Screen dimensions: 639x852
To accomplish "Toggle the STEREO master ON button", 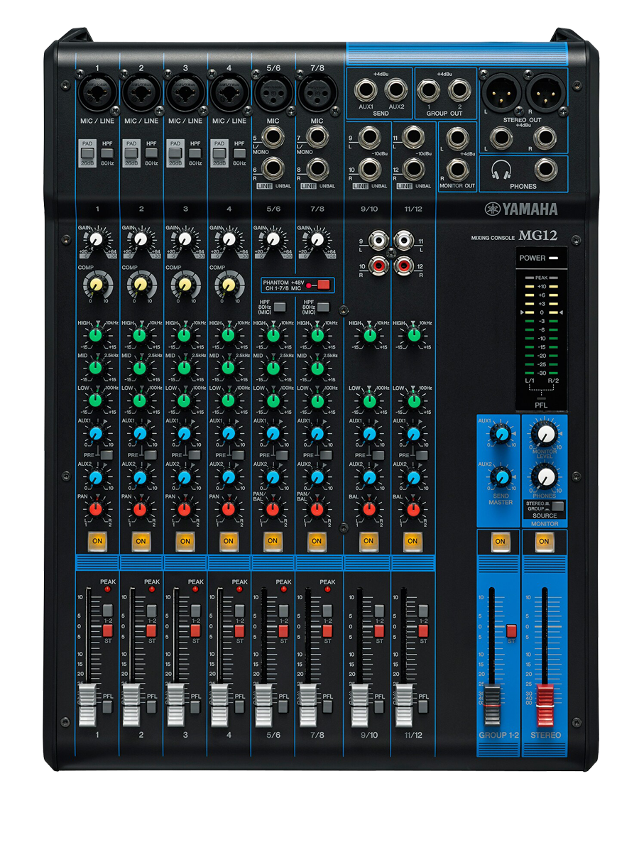I will (544, 541).
